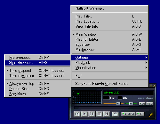Skip to next track button
Viewport: 160px width, 124px height.
[107, 114]
